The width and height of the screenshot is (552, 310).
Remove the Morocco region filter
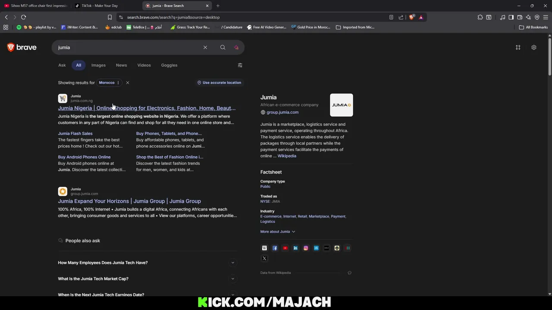(x=127, y=83)
